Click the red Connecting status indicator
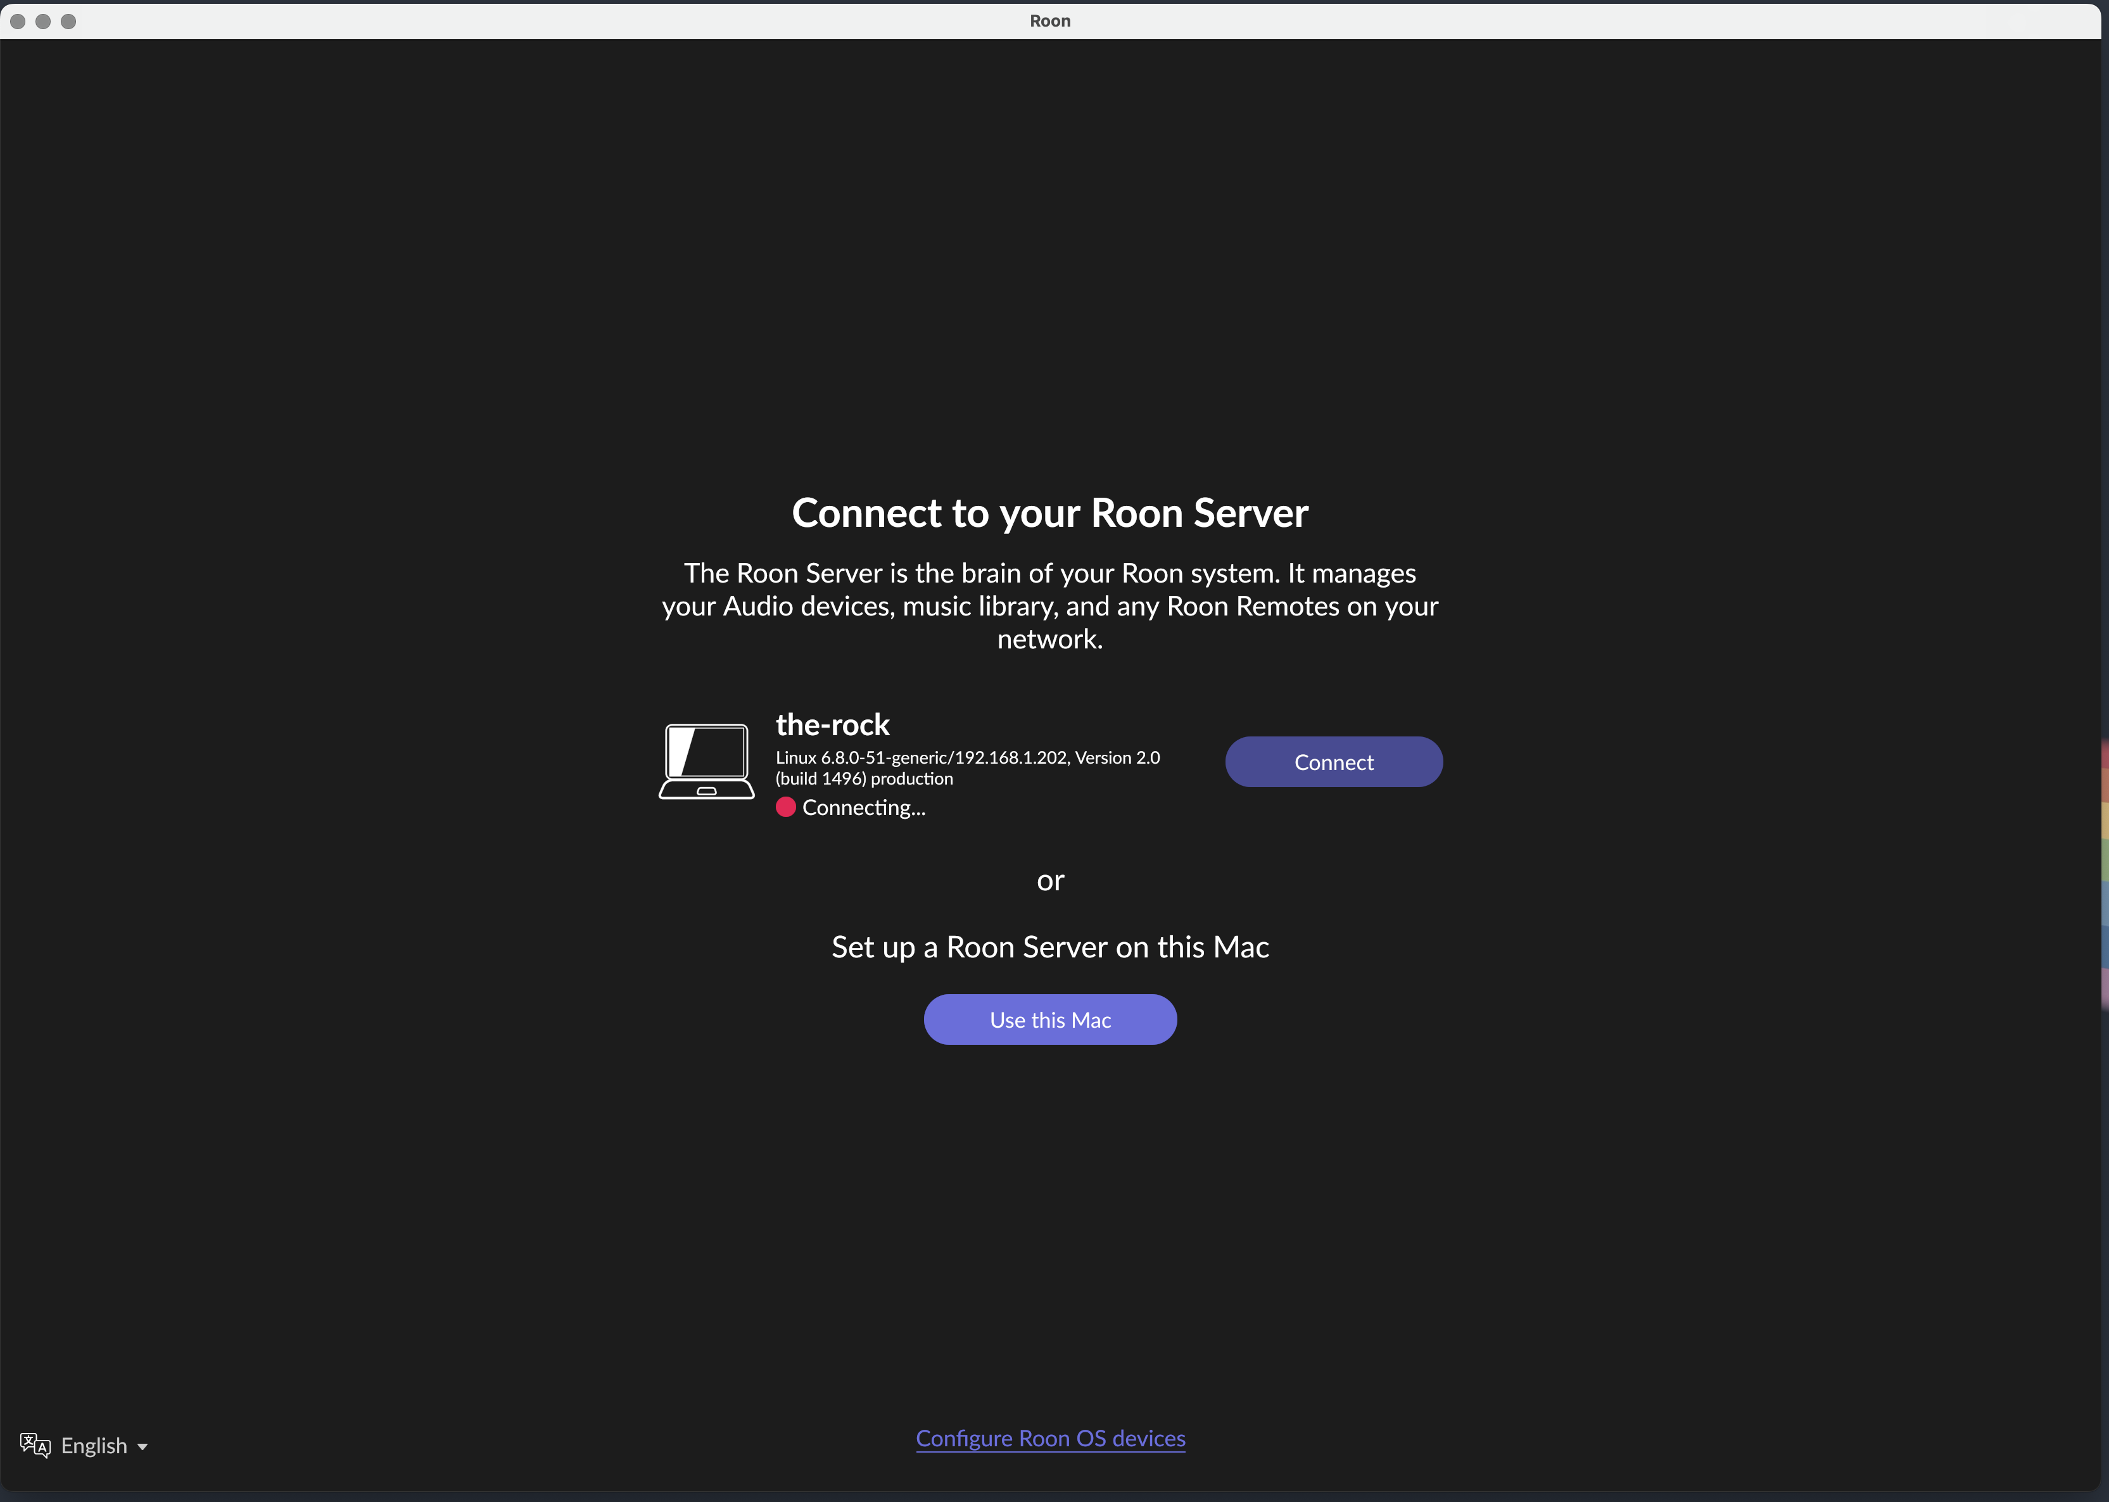 pyautogui.click(x=785, y=807)
